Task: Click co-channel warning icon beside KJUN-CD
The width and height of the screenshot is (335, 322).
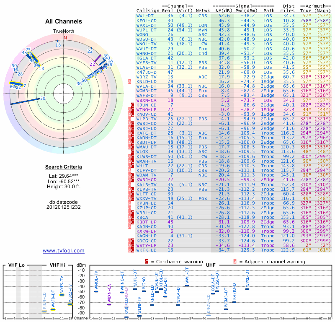Action: tap(132, 105)
